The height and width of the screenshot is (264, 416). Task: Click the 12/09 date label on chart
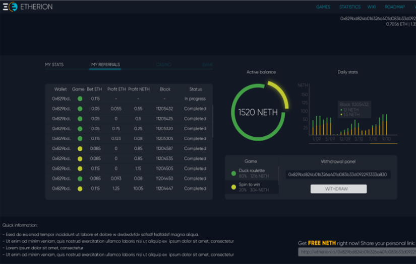344,139
